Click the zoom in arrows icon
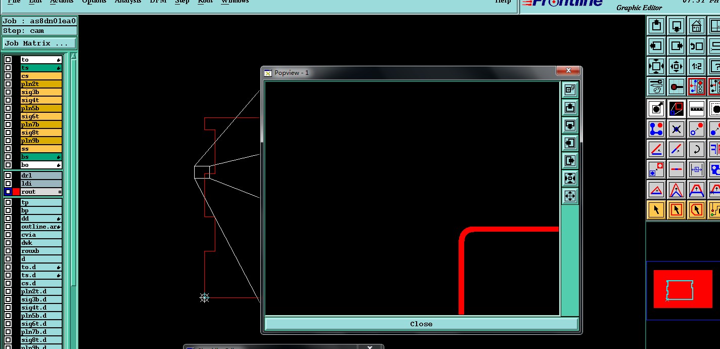 [656, 66]
